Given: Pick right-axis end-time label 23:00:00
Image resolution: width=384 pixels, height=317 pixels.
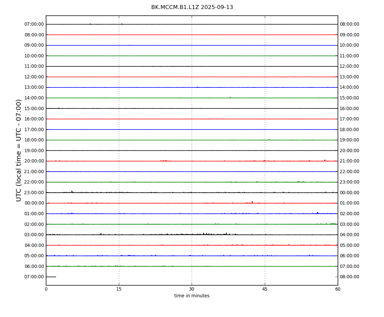Looking at the screenshot, I should 350,182.
